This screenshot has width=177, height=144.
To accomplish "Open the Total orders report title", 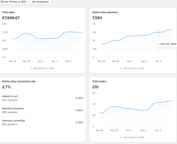I will click(x=99, y=81).
